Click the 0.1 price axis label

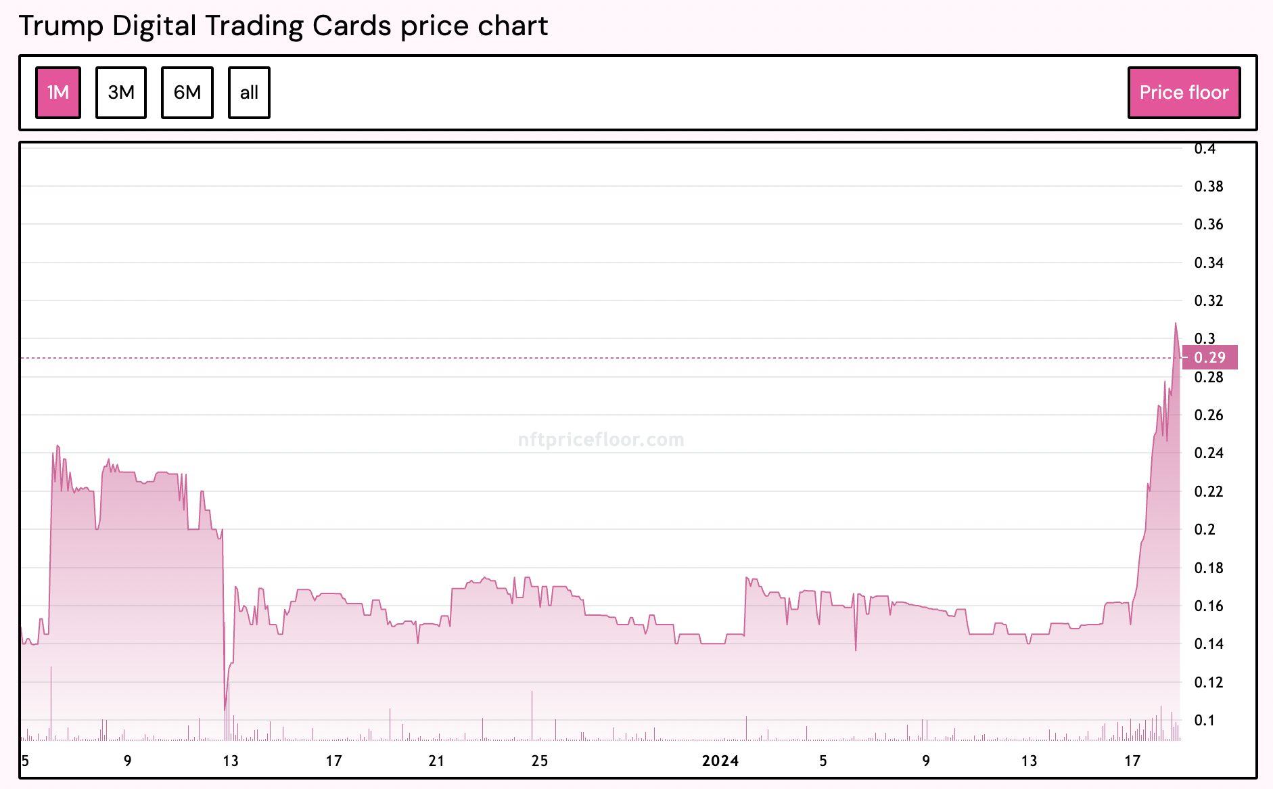[1205, 720]
